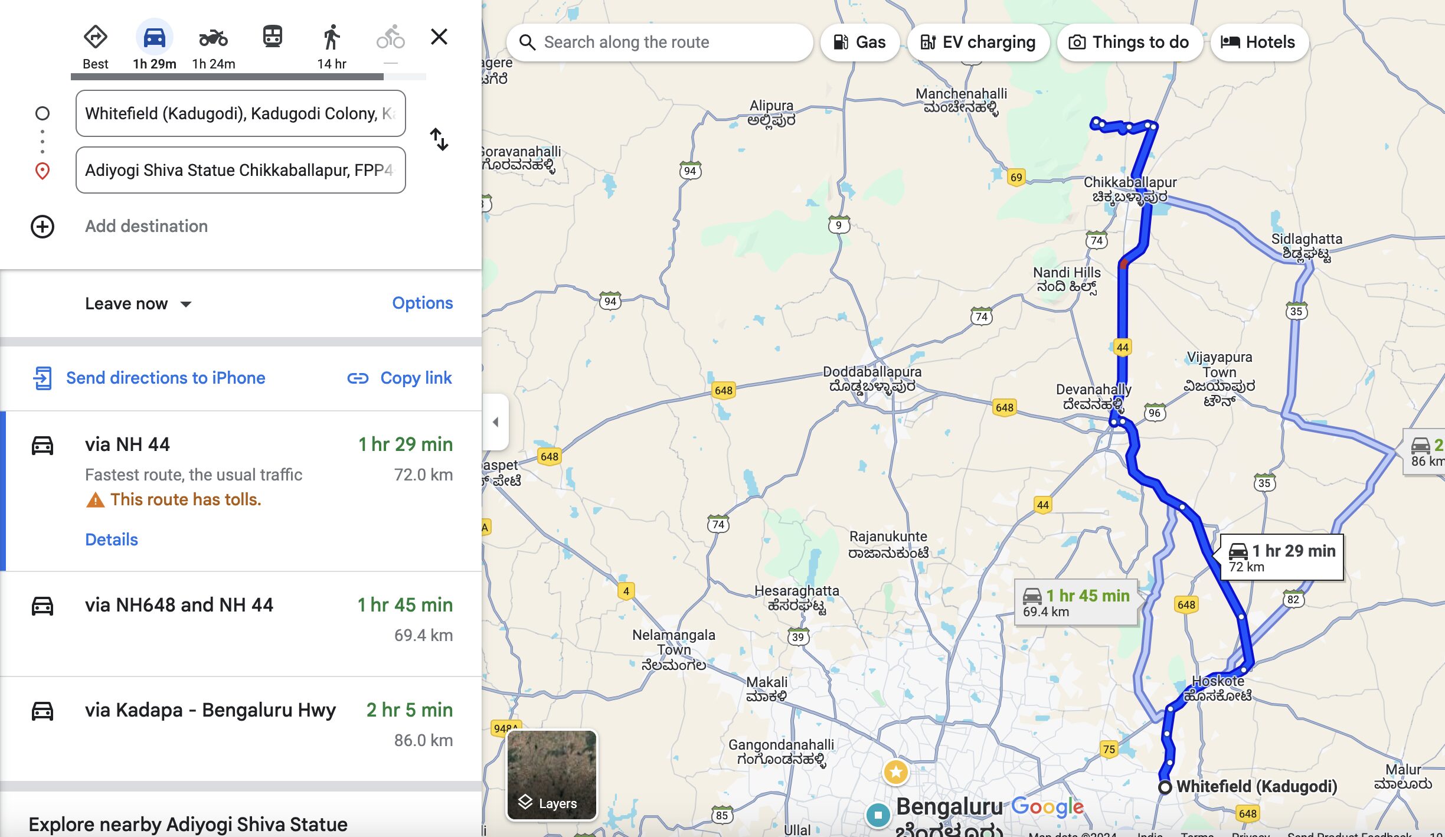1445x837 pixels.
Task: Select the motorcycle route icon
Action: tap(212, 37)
